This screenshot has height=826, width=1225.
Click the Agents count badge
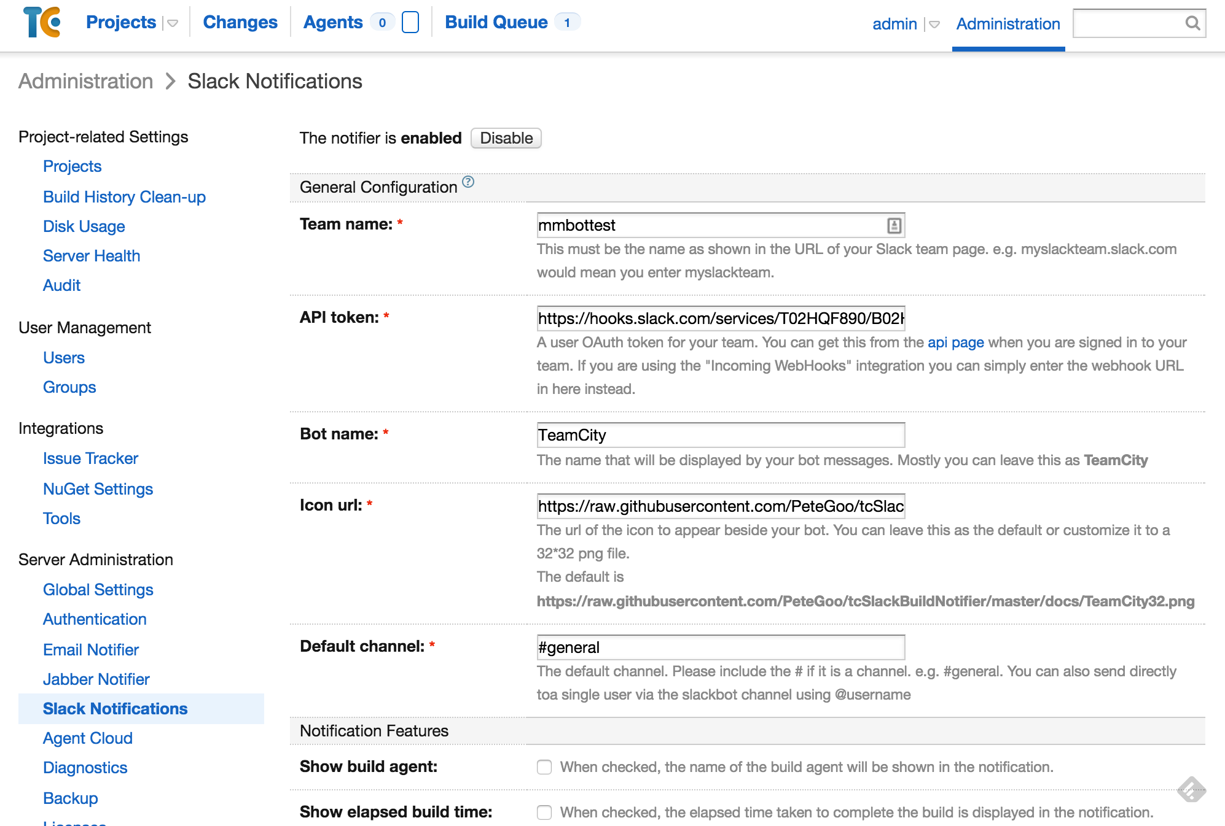point(382,23)
